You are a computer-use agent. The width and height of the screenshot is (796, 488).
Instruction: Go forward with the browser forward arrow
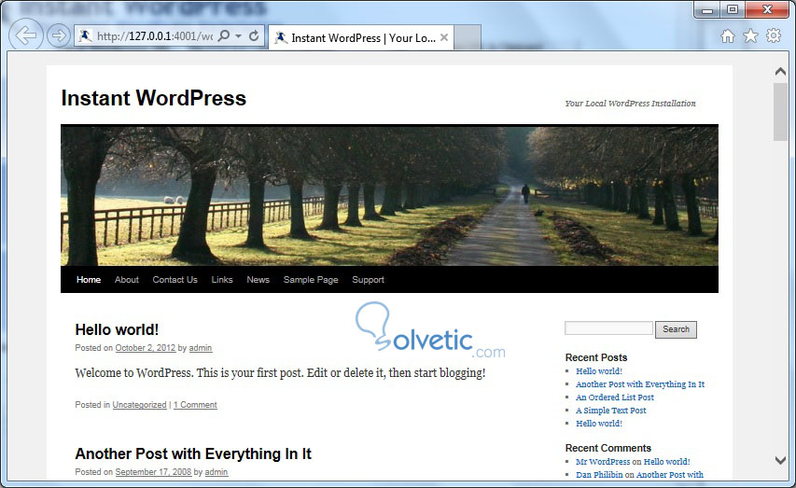(59, 35)
